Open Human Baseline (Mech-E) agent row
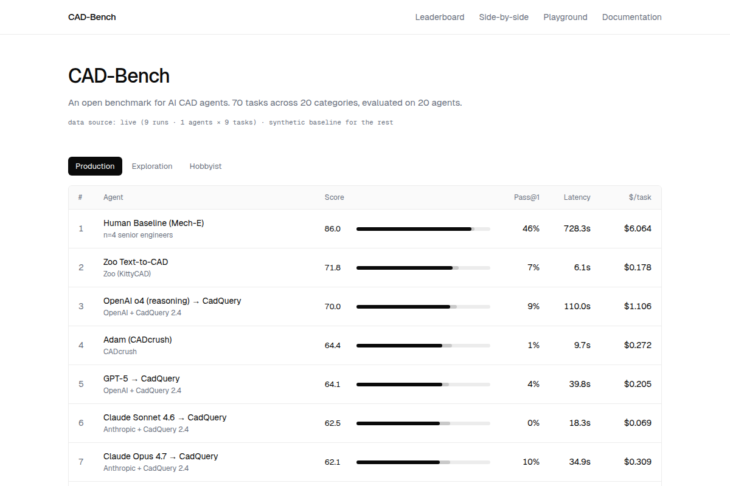 (365, 228)
